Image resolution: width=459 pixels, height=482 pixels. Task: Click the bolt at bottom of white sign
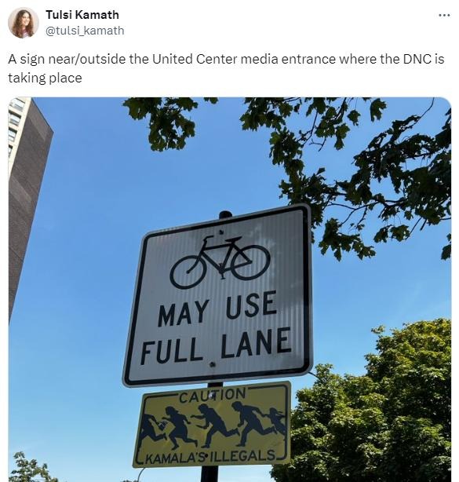(212, 365)
